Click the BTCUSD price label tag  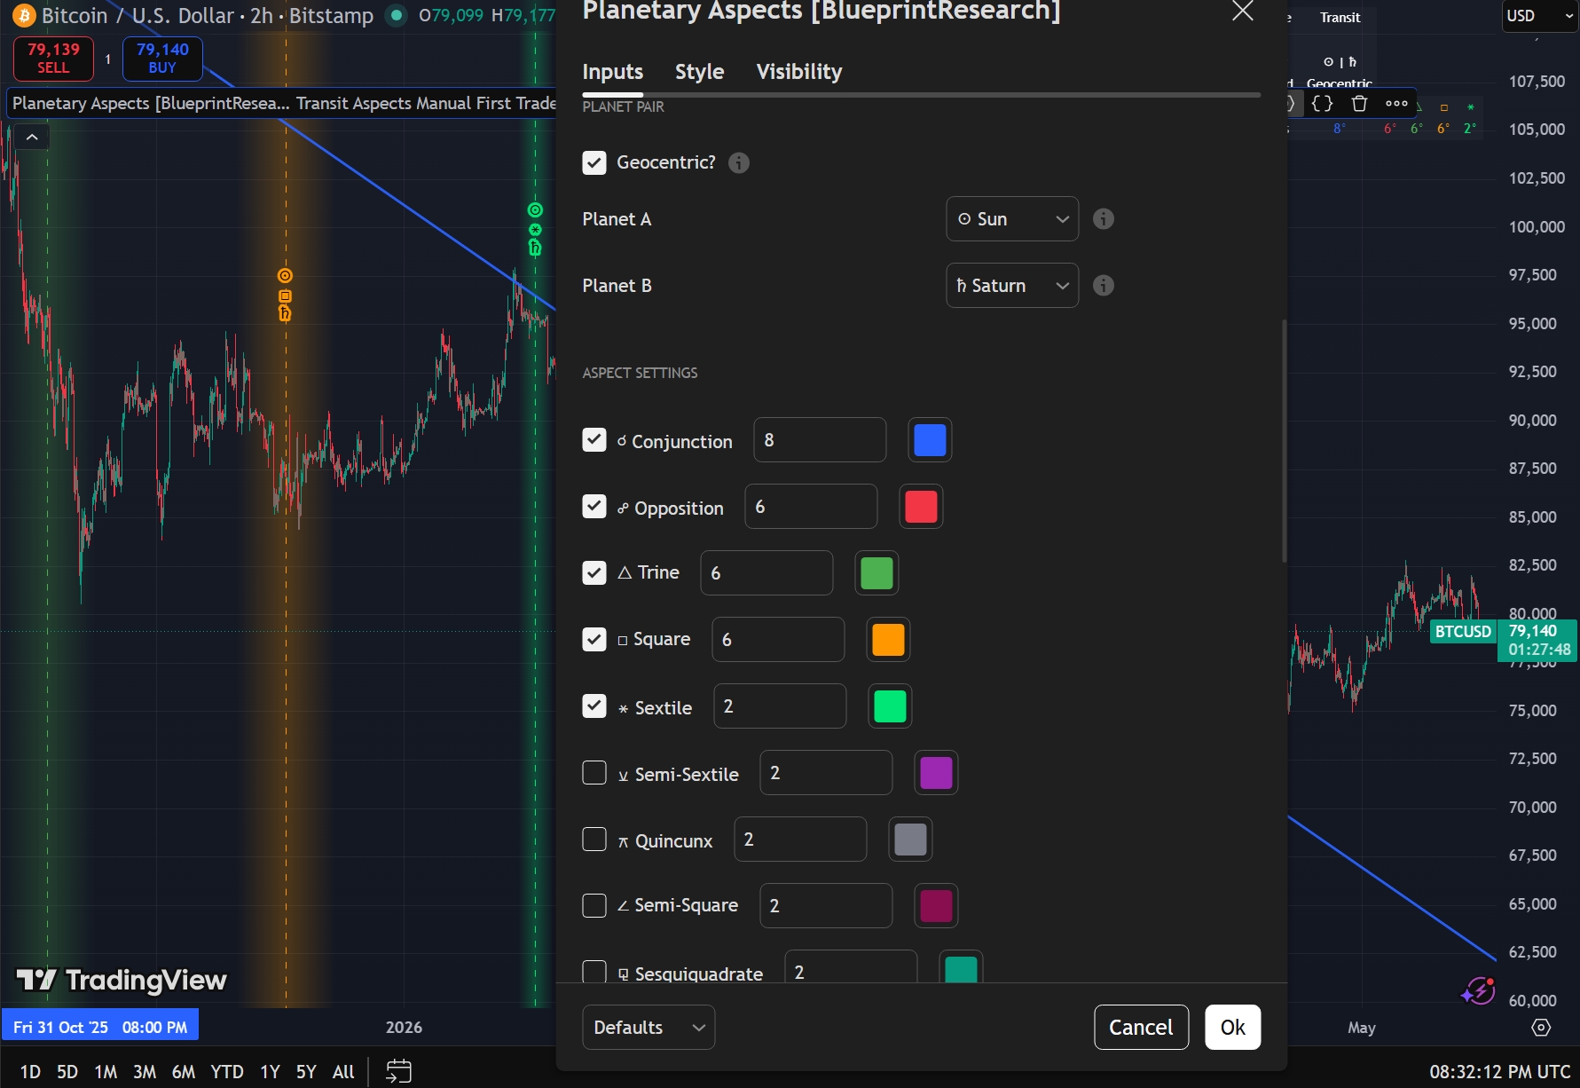[1463, 632]
